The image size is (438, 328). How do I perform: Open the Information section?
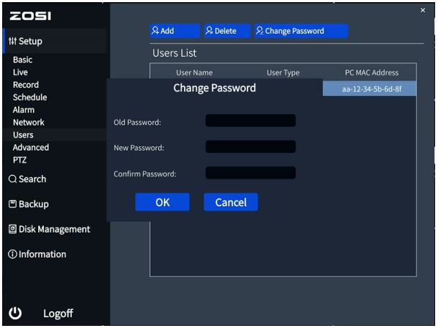37,255
